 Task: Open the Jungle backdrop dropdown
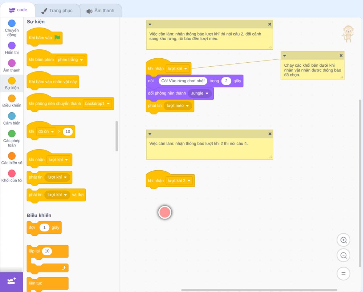click(x=200, y=93)
